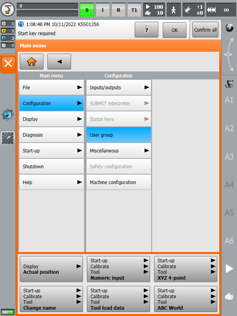Image resolution: width=237 pixels, height=316 pixels.
Task: Click the KUKA robot main menu icon
Action: 8,9
